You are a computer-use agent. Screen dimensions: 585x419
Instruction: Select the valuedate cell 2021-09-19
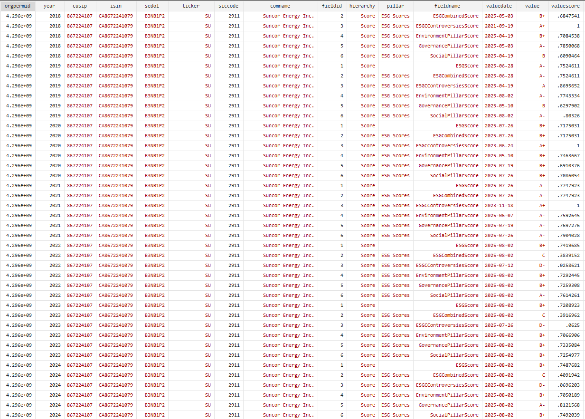tap(499, 26)
